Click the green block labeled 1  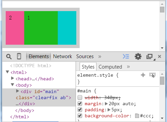[41, 28]
